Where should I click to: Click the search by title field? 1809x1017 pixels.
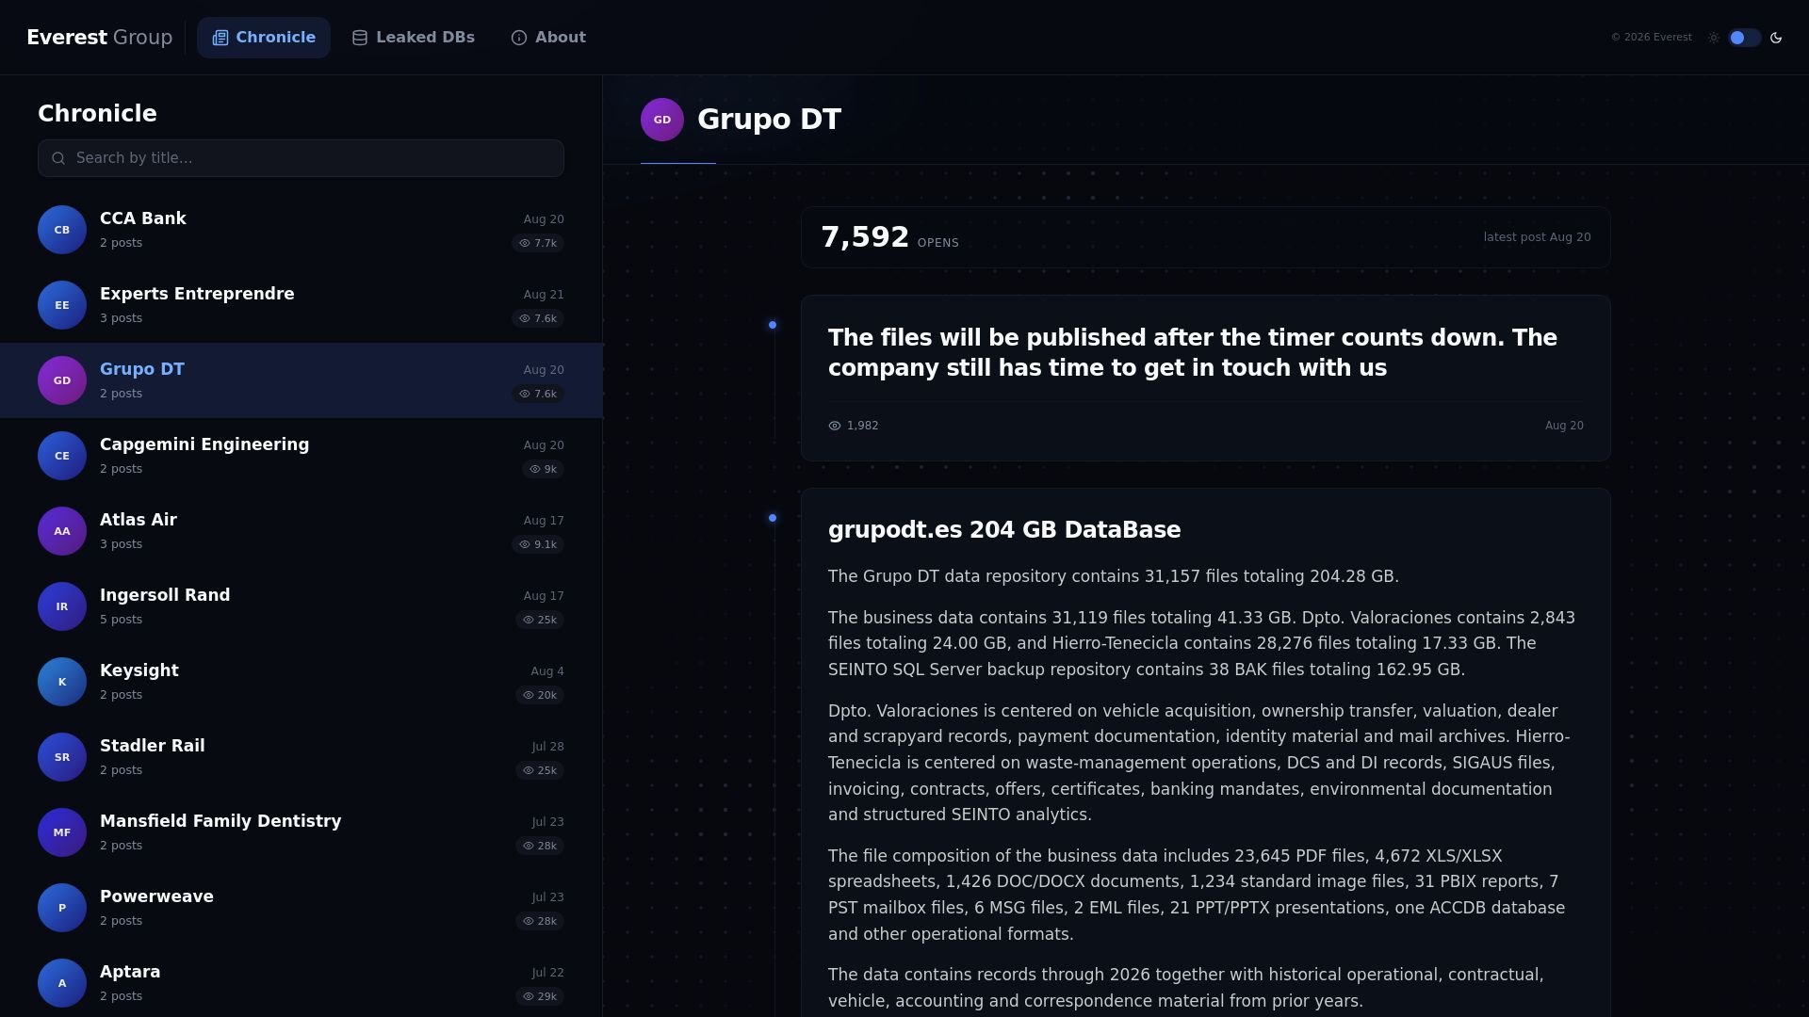click(301, 158)
